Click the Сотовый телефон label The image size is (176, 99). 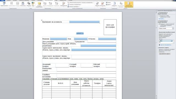click(x=73, y=65)
